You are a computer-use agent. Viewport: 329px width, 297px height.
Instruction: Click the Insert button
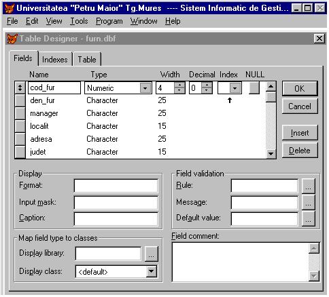[x=300, y=133]
